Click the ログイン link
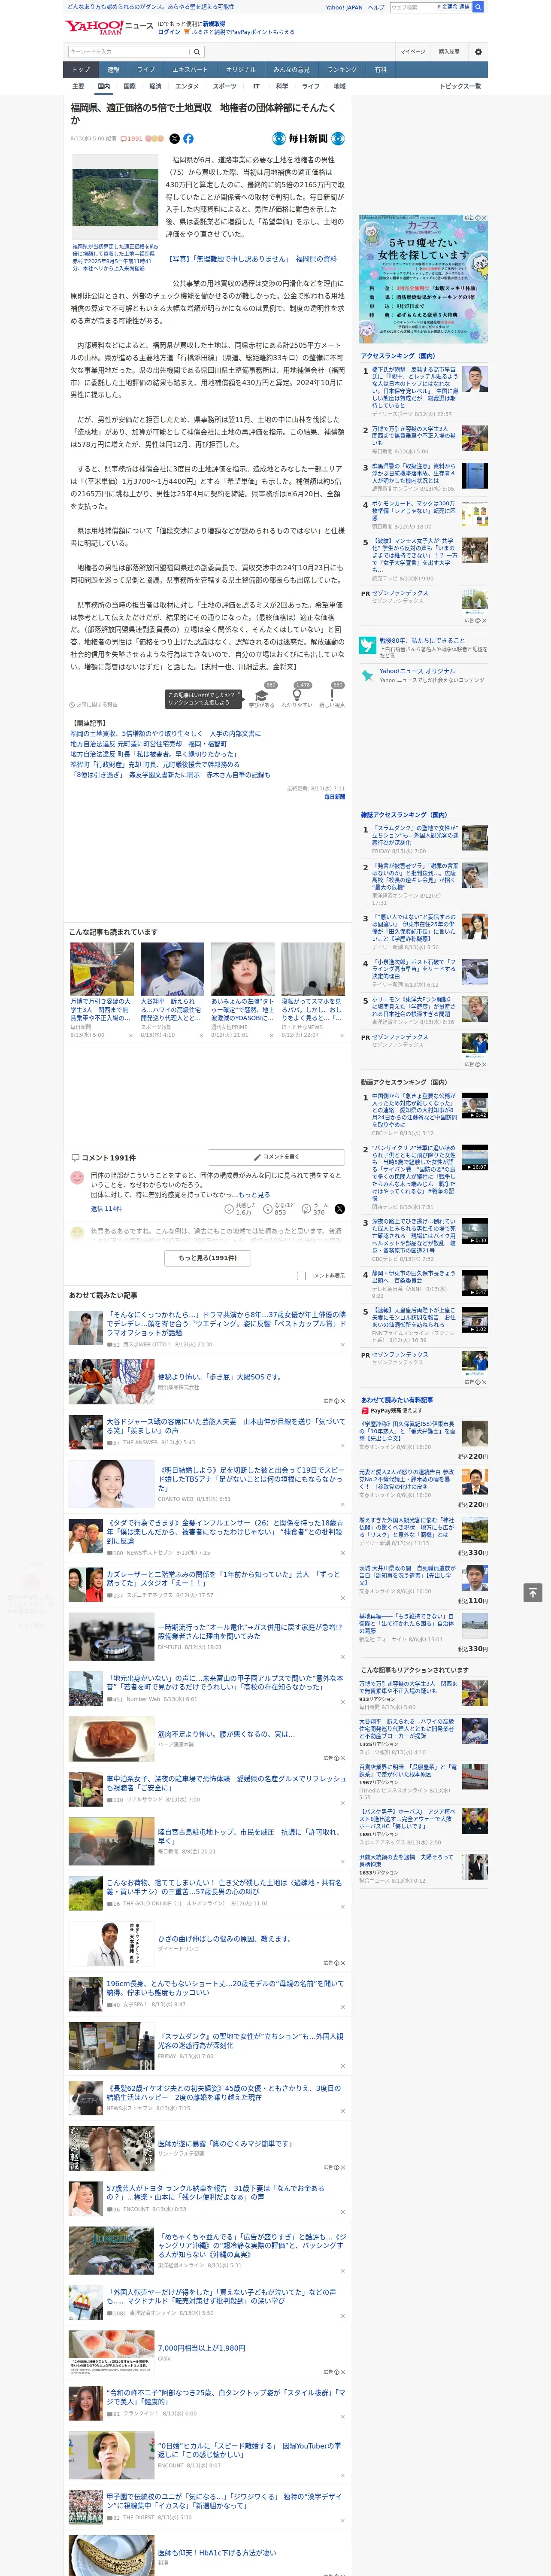551x2576 pixels. [169, 32]
